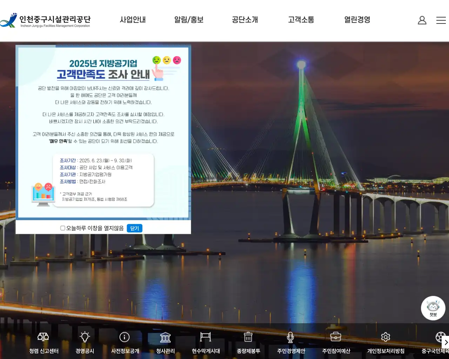Expand the next quick menu items with arrow

445,343
